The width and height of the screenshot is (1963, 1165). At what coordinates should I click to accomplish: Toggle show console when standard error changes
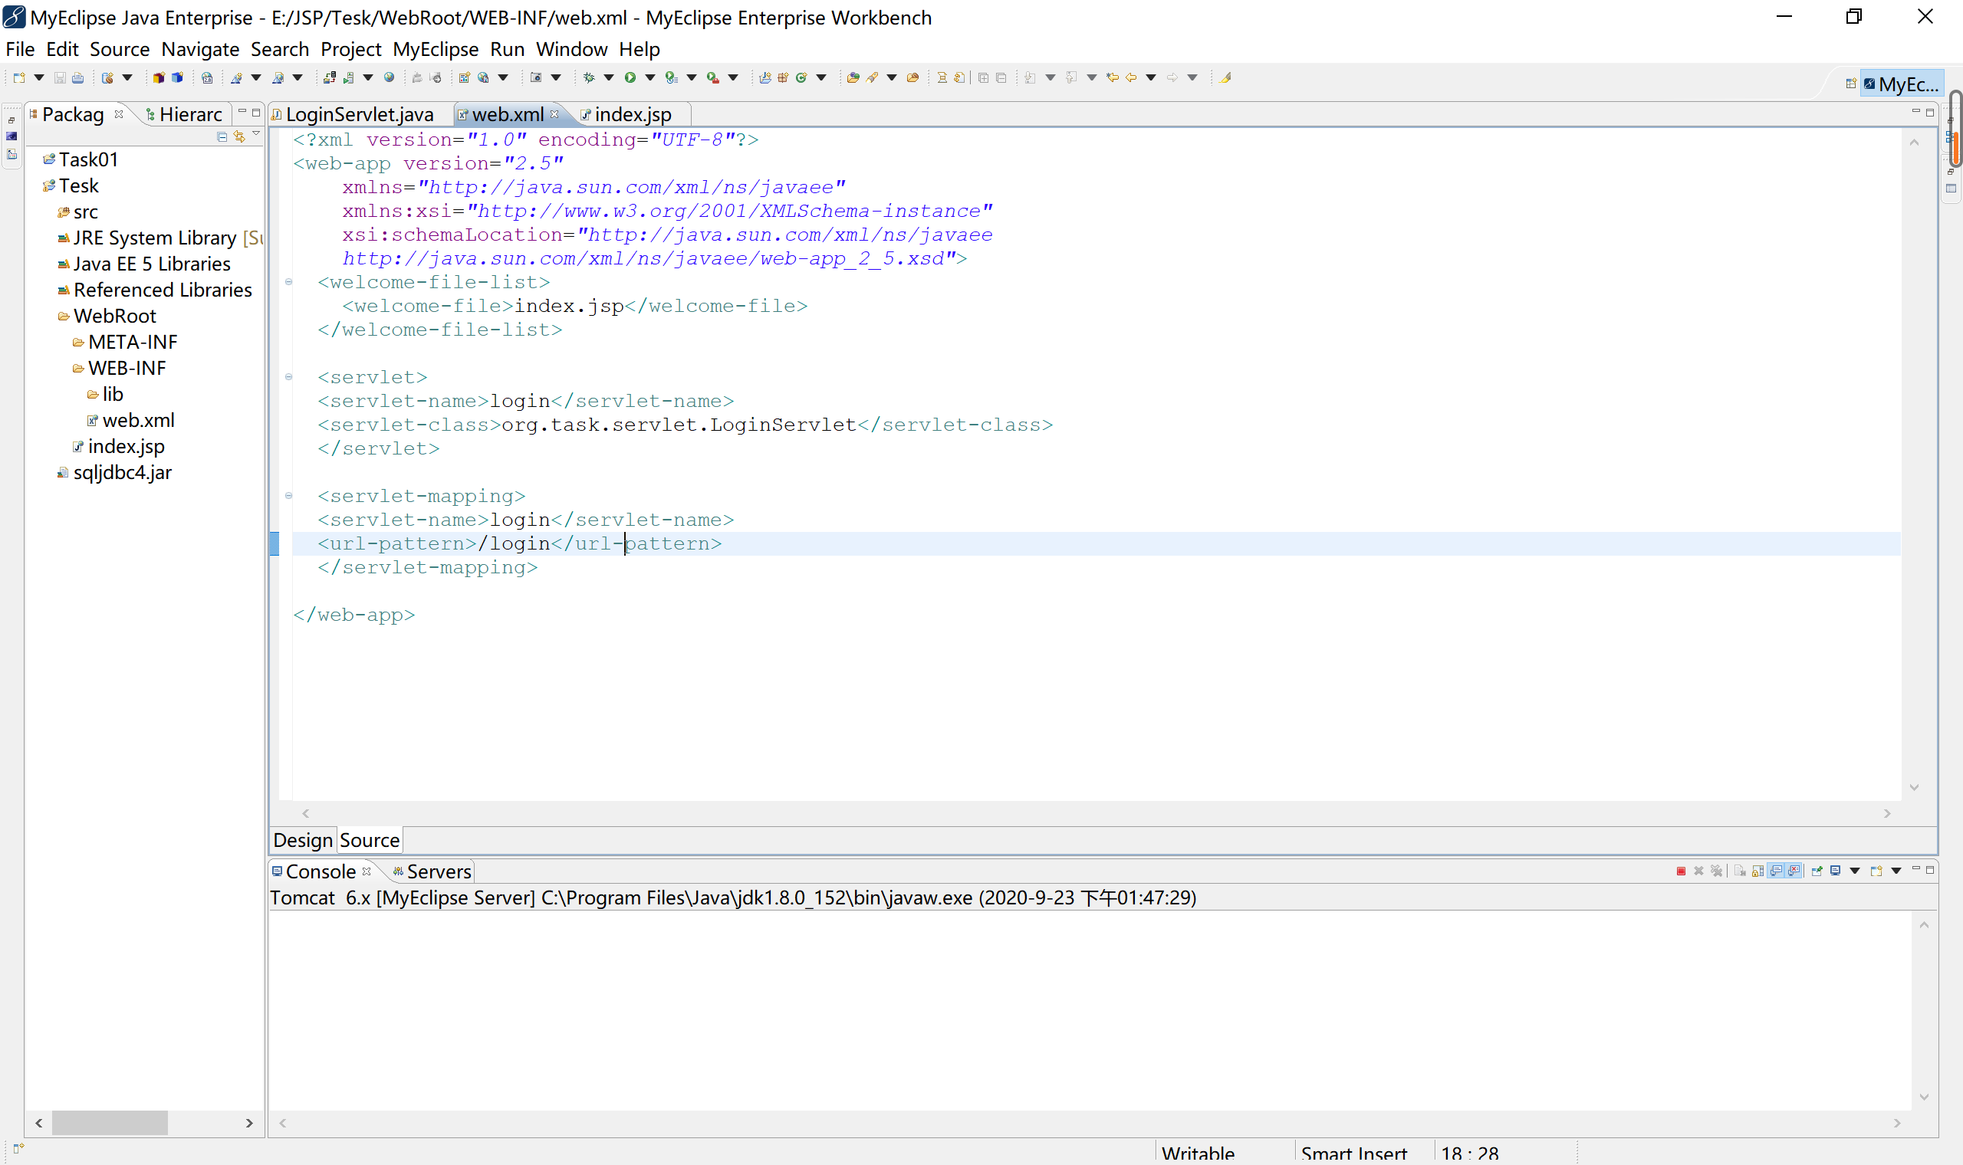pos(1794,871)
